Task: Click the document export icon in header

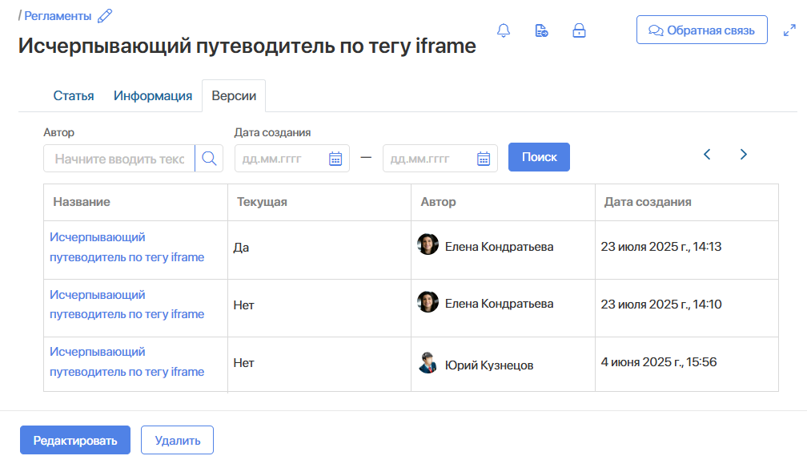Action: [541, 31]
